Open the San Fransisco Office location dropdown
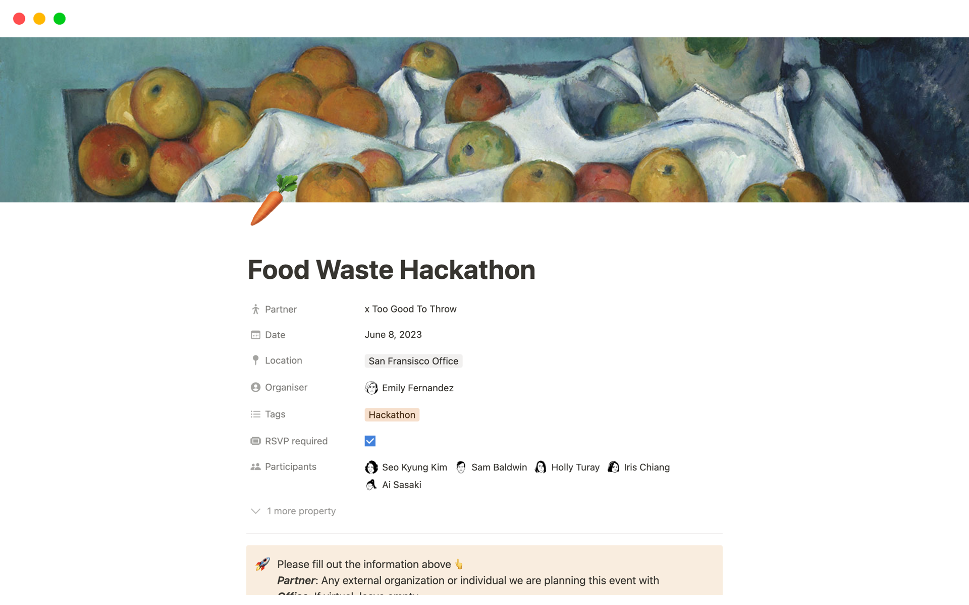 pos(413,361)
